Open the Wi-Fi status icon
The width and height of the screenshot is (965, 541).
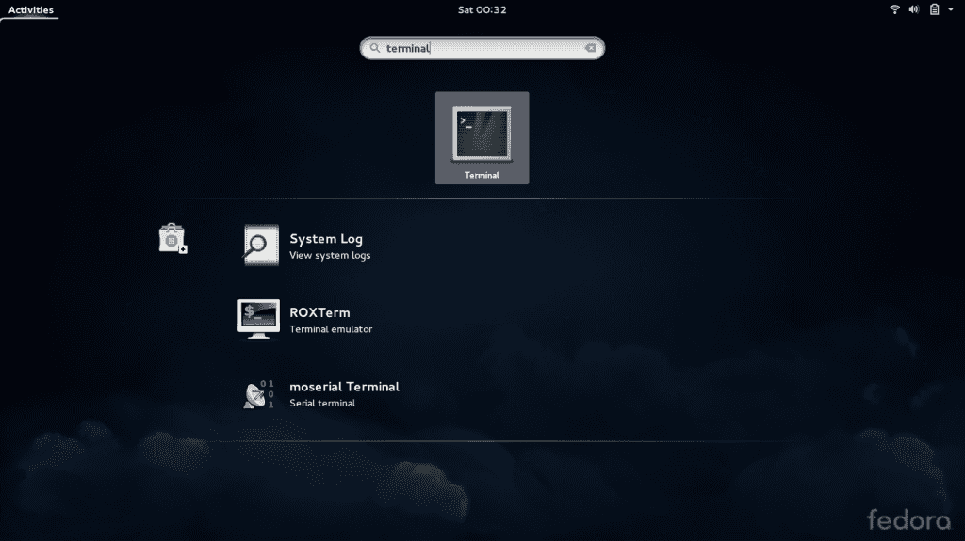click(894, 9)
